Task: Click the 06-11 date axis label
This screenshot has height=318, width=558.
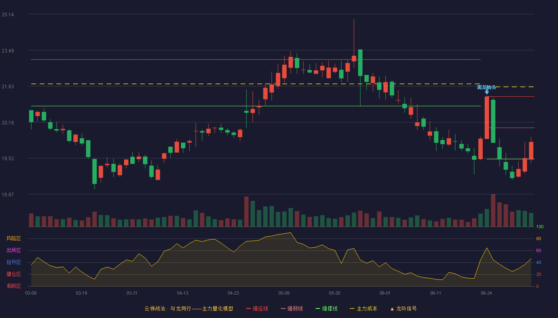Action: [x=436, y=293]
